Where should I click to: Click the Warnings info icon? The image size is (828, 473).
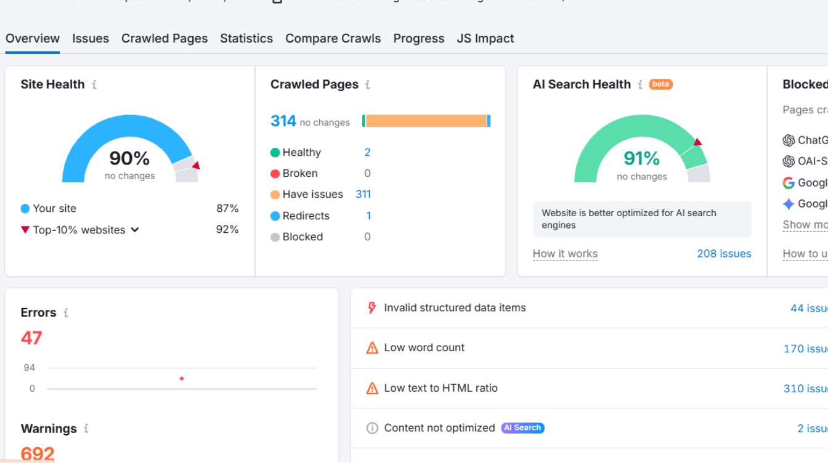[x=86, y=429]
